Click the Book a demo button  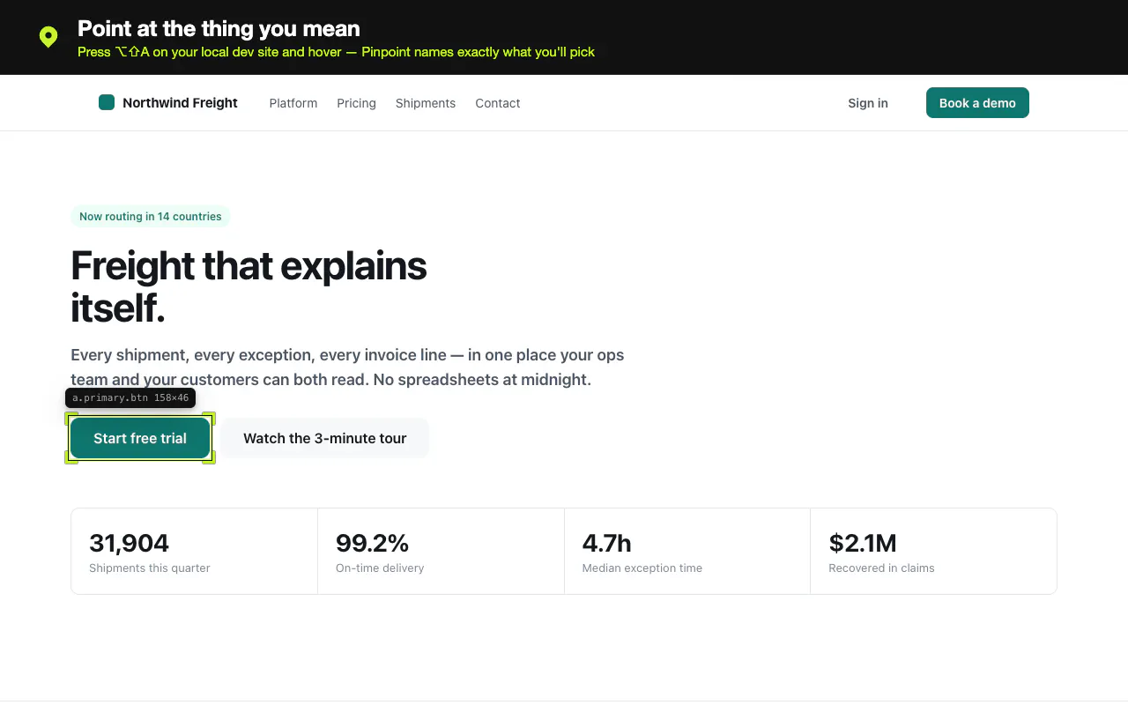click(977, 103)
